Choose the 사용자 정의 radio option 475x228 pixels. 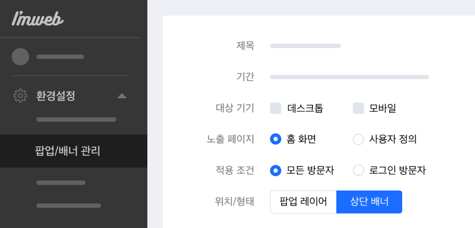[x=358, y=140]
